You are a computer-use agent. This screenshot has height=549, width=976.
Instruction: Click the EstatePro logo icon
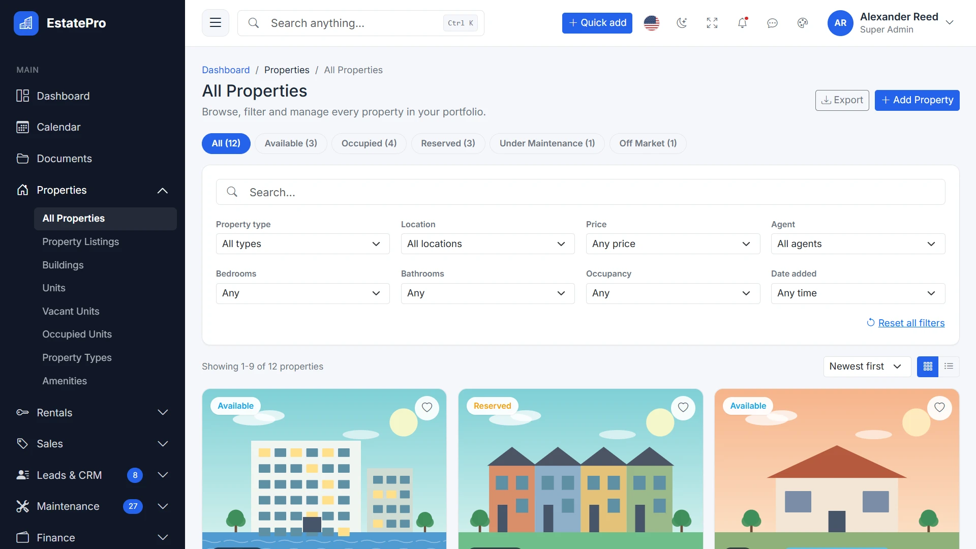tap(26, 23)
